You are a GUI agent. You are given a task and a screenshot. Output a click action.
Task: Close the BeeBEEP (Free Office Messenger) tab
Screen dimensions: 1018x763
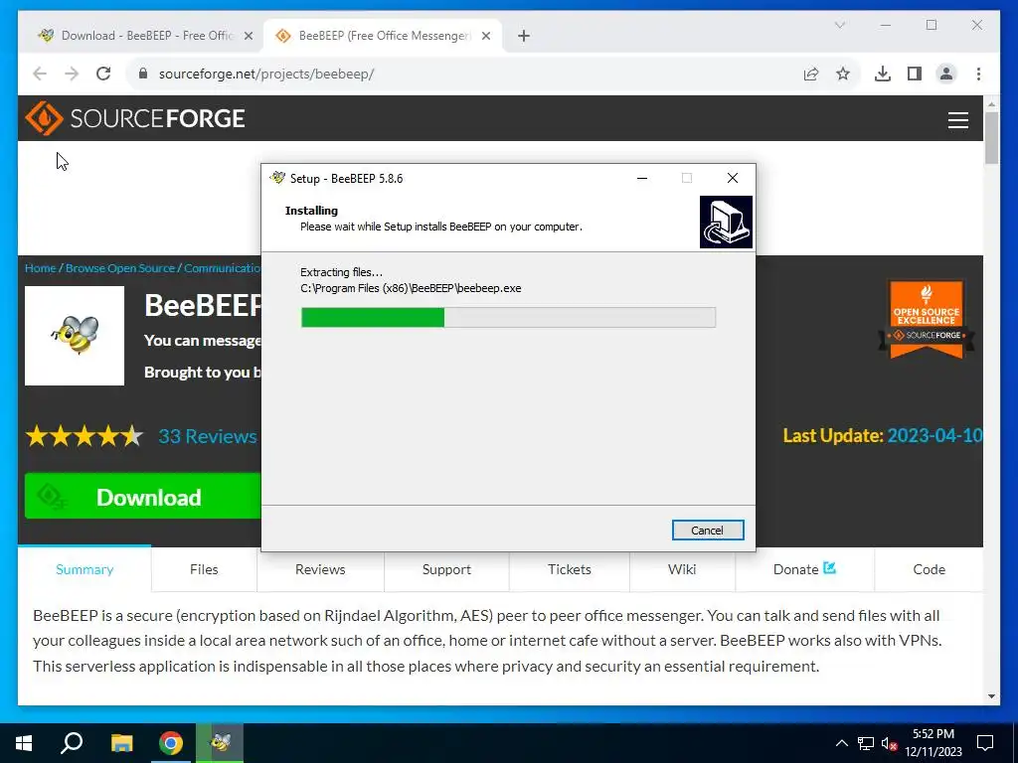pyautogui.click(x=485, y=36)
